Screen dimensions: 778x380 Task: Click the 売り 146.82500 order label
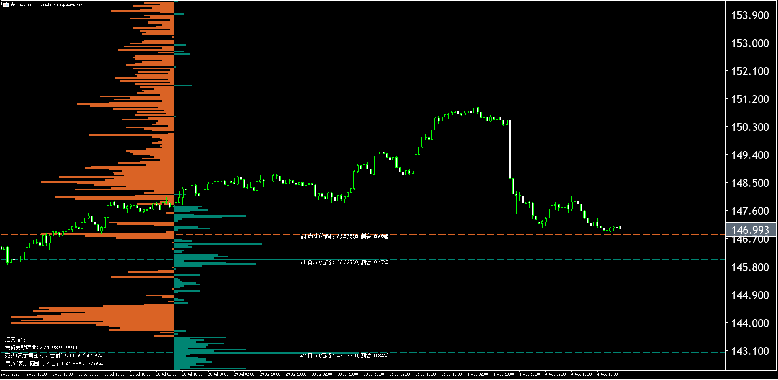pyautogui.click(x=344, y=237)
